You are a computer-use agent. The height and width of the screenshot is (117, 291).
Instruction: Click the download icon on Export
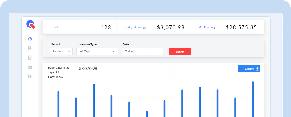pos(257,69)
